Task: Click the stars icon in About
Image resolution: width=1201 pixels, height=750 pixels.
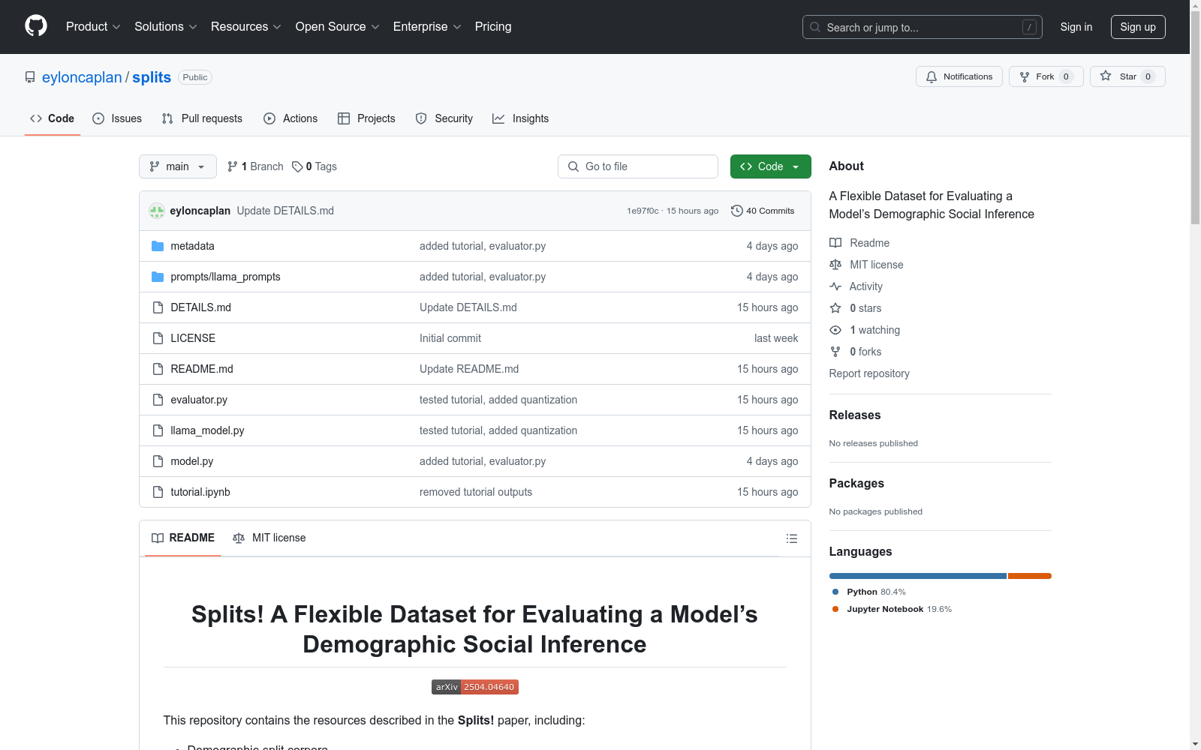Action: 835,308
